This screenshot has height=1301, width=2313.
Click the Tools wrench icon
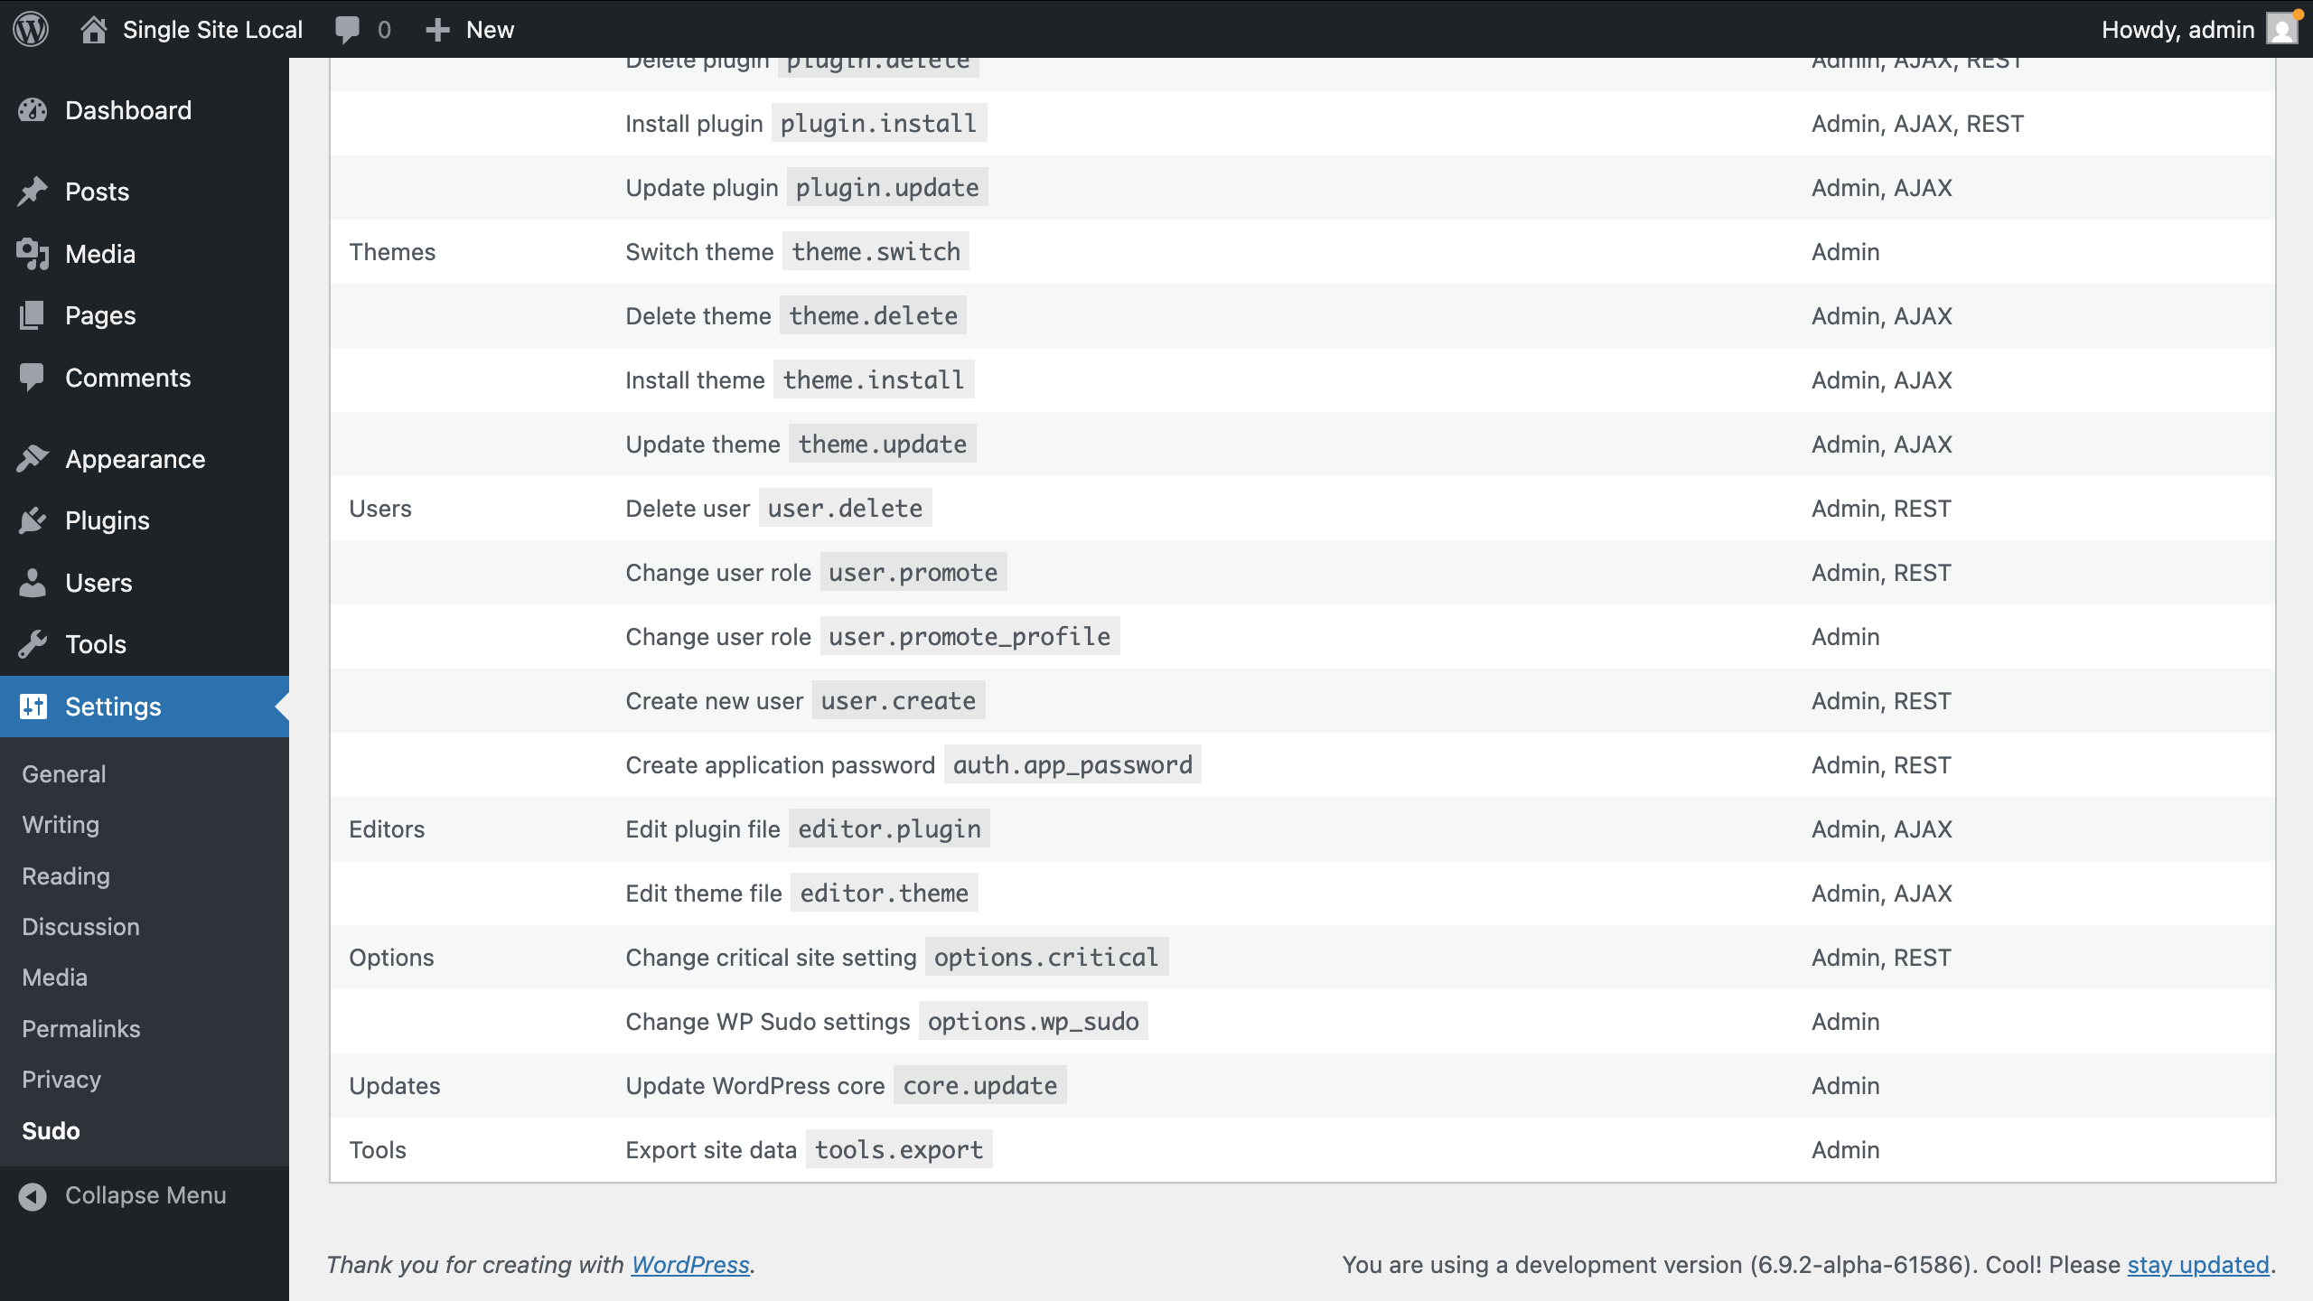[x=33, y=644]
